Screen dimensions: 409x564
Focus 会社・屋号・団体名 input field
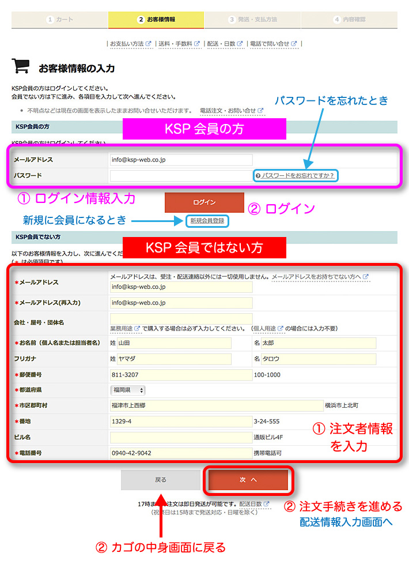coord(181,319)
